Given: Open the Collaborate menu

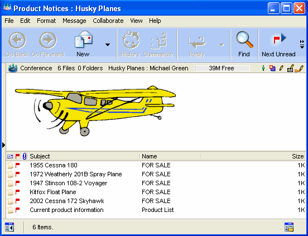Looking at the screenshot, I should [x=108, y=21].
